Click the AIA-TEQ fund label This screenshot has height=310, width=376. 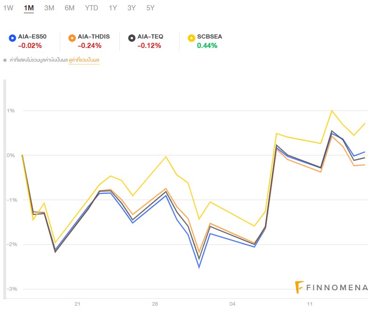click(150, 37)
